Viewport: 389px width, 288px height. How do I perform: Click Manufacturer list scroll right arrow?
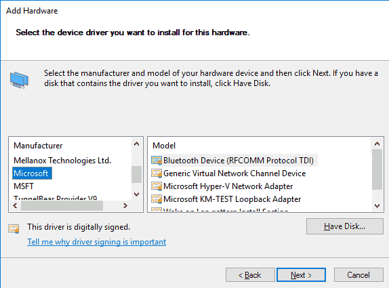(125, 205)
